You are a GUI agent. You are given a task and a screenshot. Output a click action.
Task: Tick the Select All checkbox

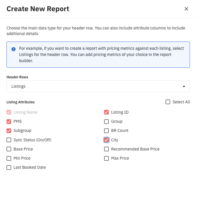(168, 102)
